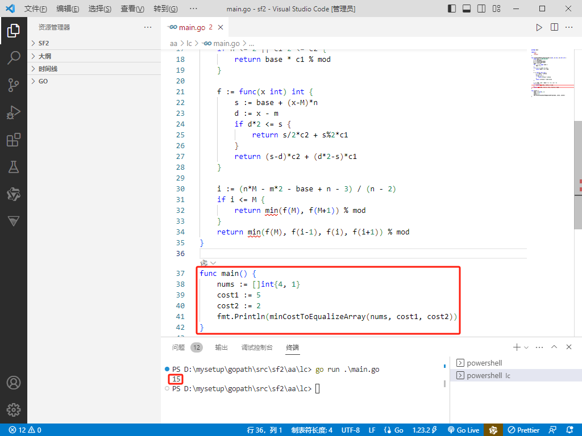Switch to the 调试控制台 debug console tab

click(257, 347)
